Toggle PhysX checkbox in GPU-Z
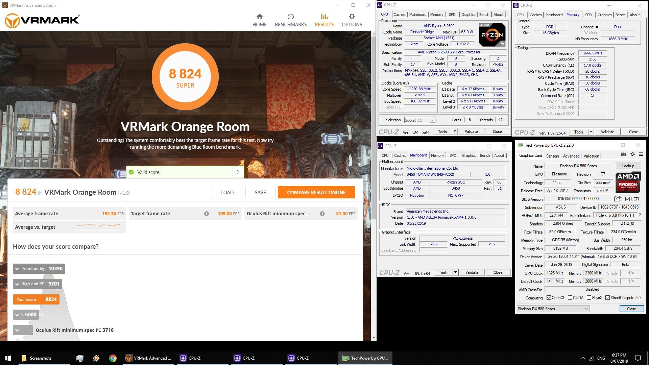Screen dimensions: 649x365 (589, 298)
